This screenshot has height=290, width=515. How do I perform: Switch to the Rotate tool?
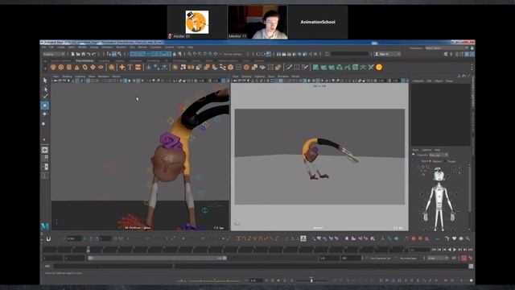(45, 114)
